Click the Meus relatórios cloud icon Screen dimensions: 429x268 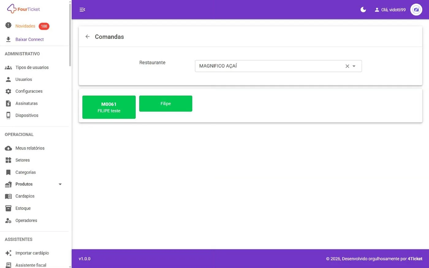tap(8, 148)
